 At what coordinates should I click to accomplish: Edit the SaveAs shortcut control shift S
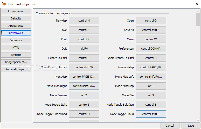click(151, 30)
